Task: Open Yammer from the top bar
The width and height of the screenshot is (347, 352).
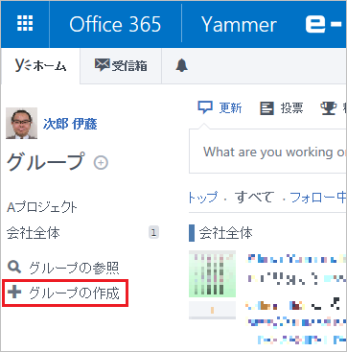Action: (x=239, y=24)
